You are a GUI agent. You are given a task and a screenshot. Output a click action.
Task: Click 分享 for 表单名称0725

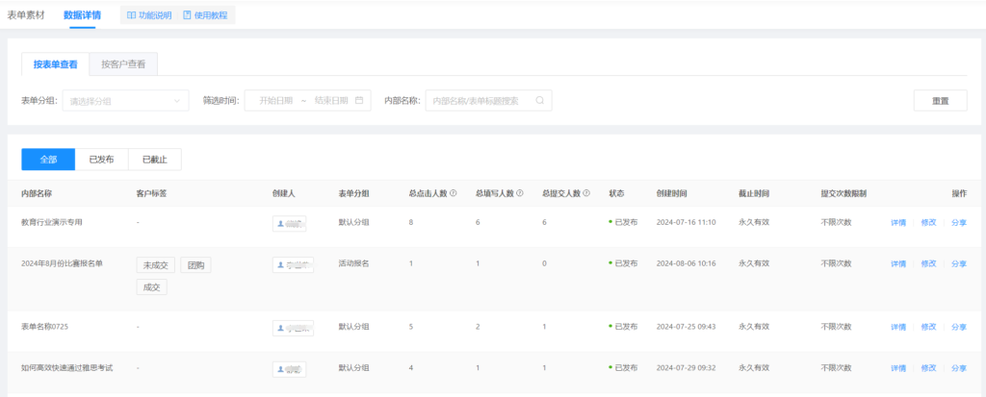[x=959, y=327]
